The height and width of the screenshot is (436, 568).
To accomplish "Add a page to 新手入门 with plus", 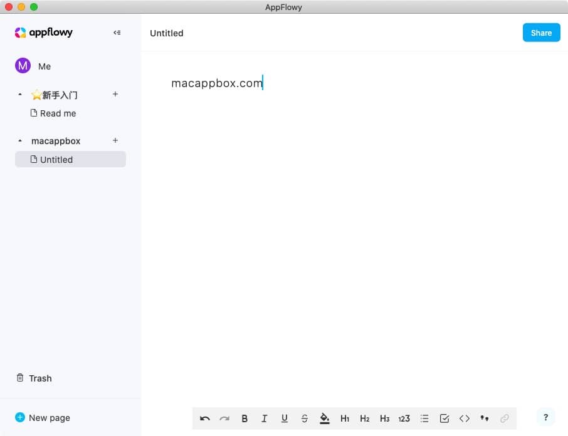I will point(115,94).
